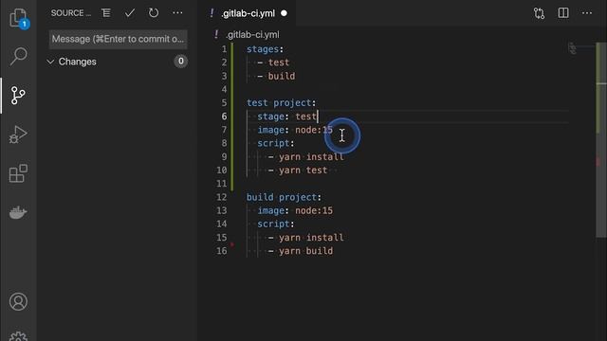607x341 pixels.
Task: Open the Run and Debug view
Action: tap(18, 135)
